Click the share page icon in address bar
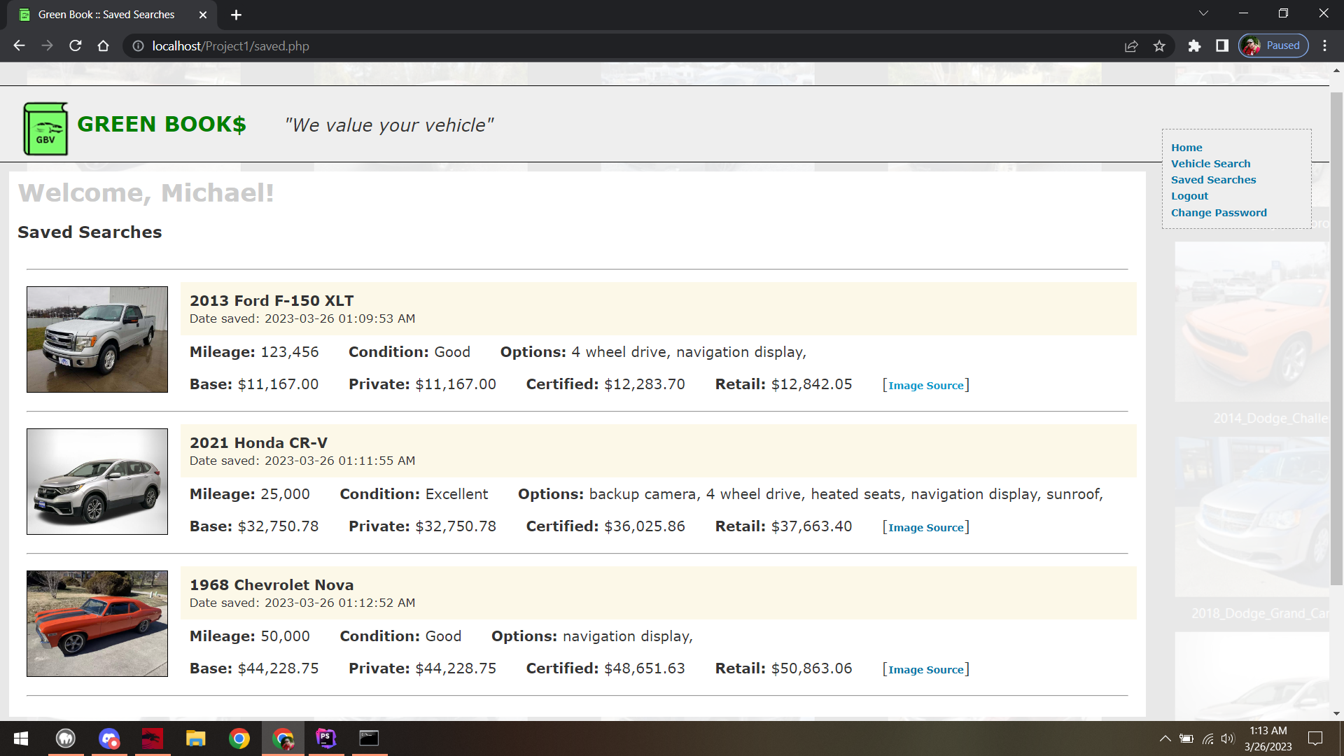This screenshot has width=1344, height=756. pos(1131,46)
